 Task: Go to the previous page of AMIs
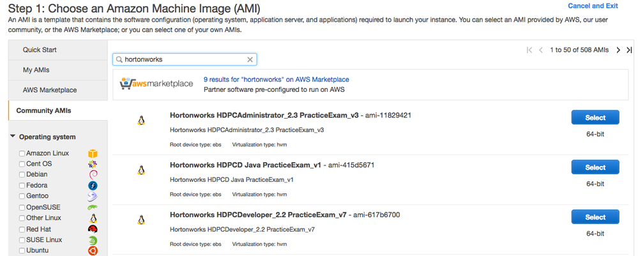tap(541, 50)
